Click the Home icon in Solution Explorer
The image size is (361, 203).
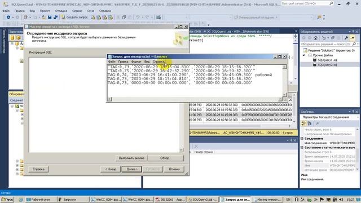[x=315, y=38]
